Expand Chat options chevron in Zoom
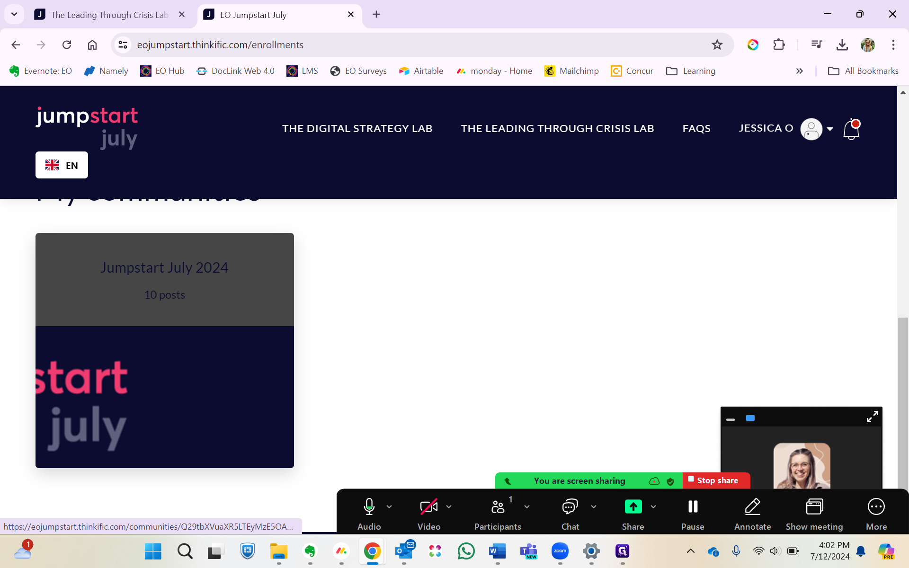909x568 pixels. (594, 506)
